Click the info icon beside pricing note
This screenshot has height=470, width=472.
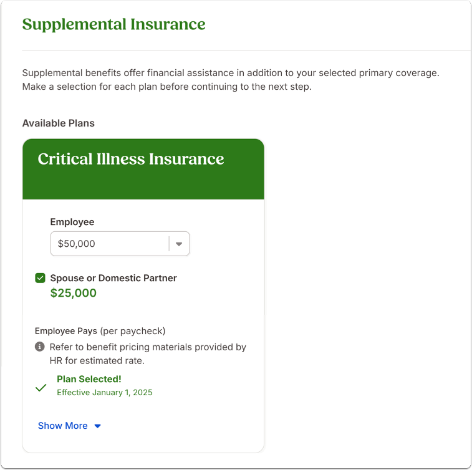(x=39, y=347)
